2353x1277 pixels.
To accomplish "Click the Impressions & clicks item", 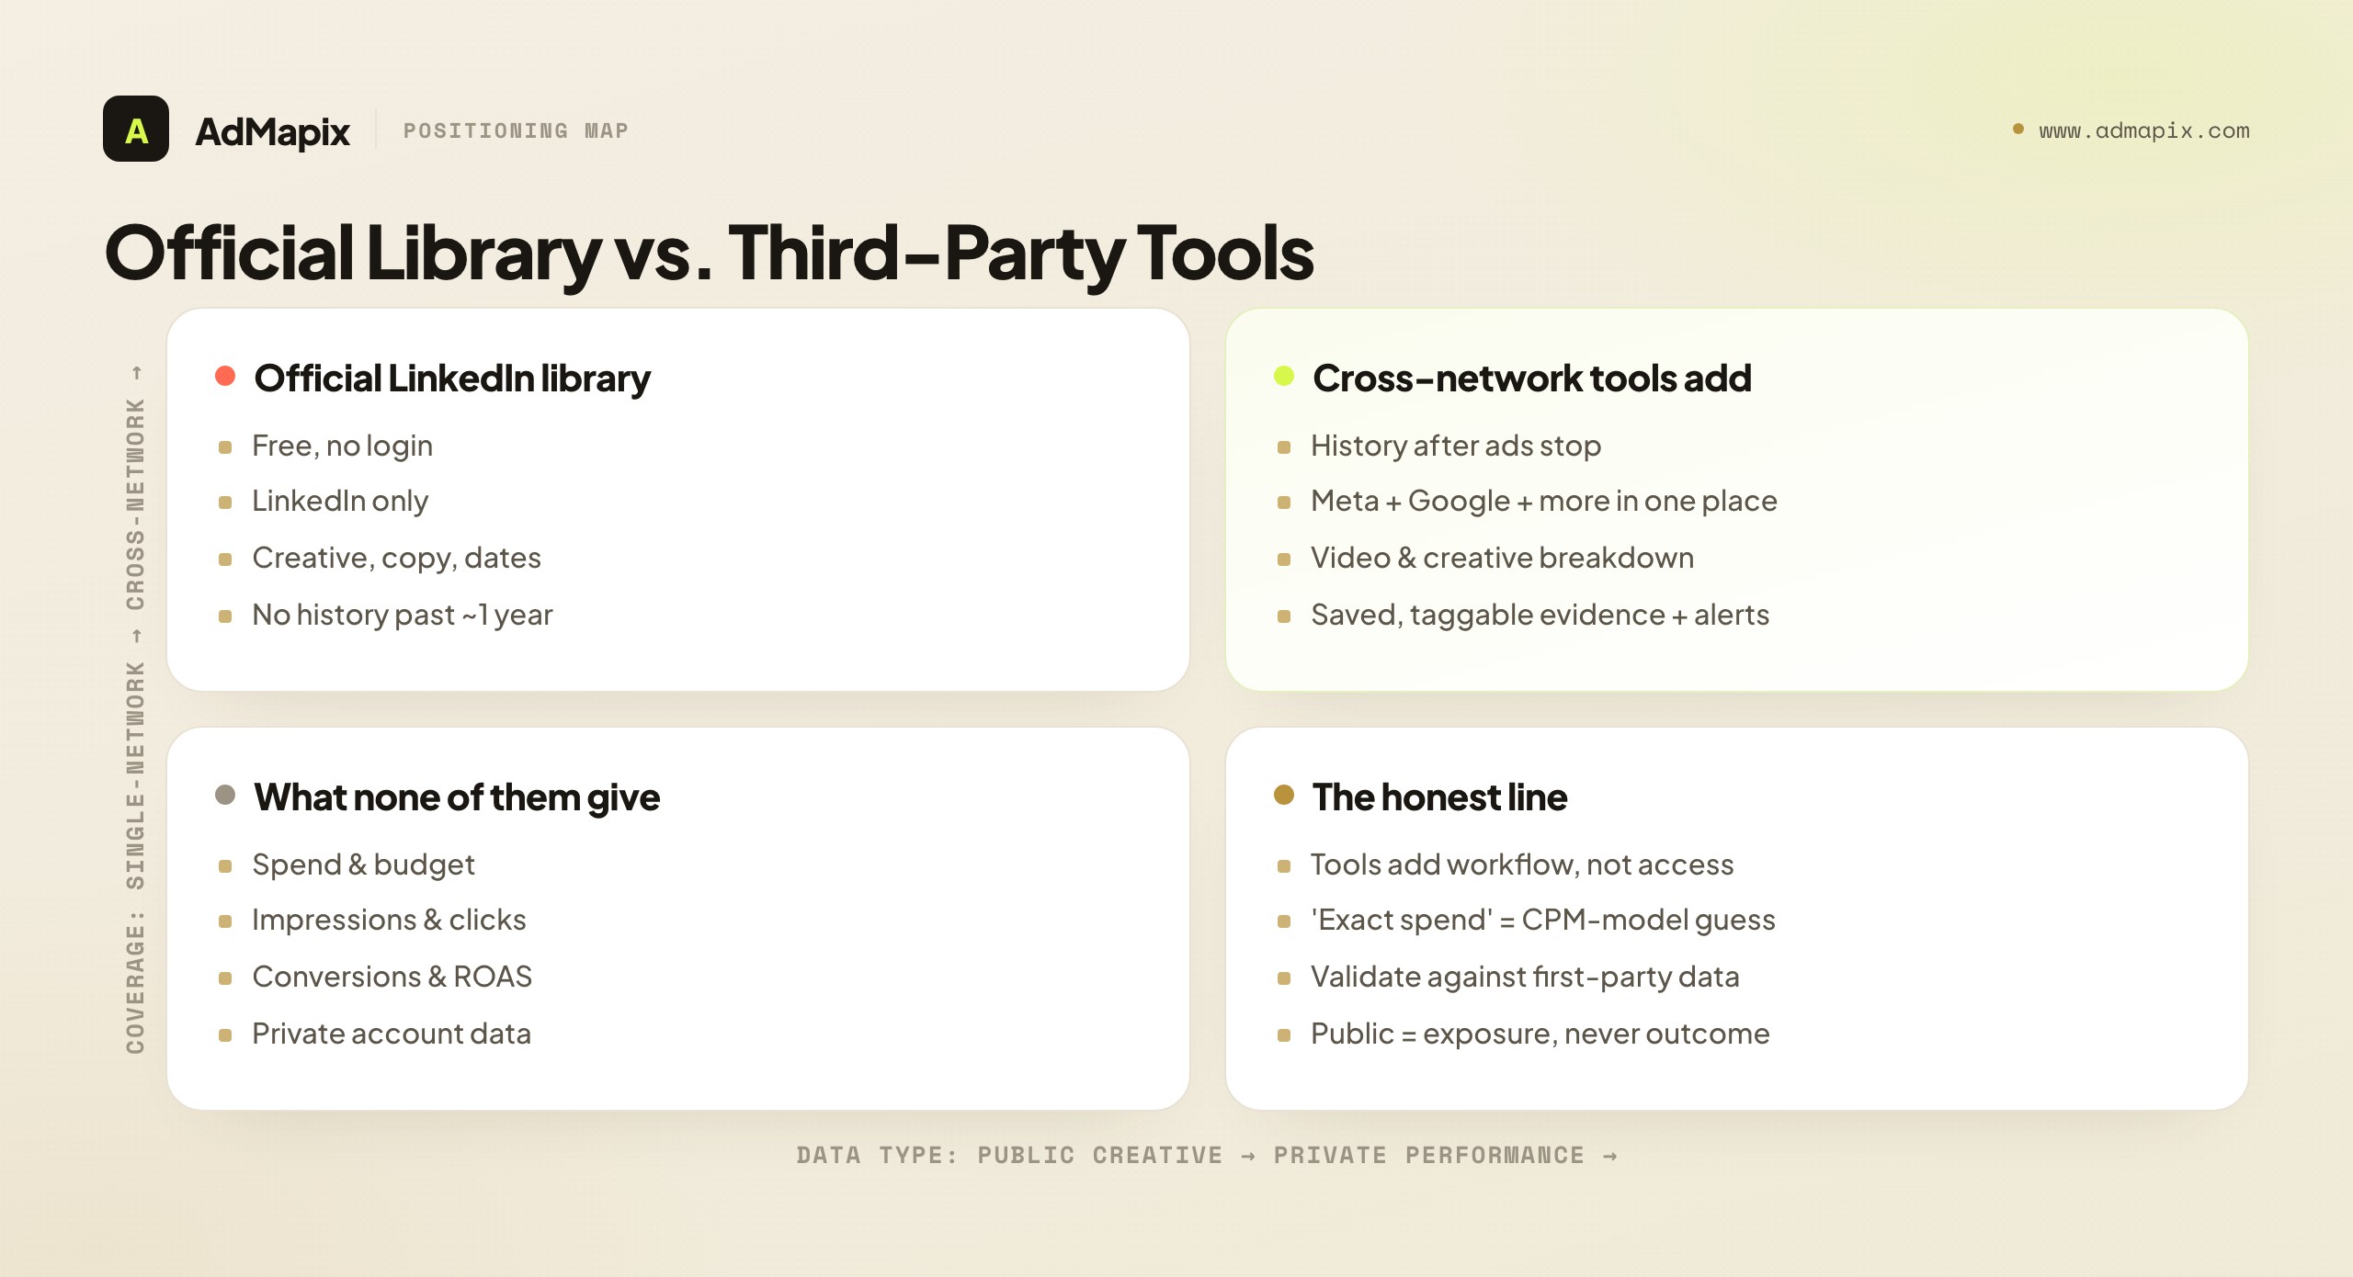I will (389, 921).
